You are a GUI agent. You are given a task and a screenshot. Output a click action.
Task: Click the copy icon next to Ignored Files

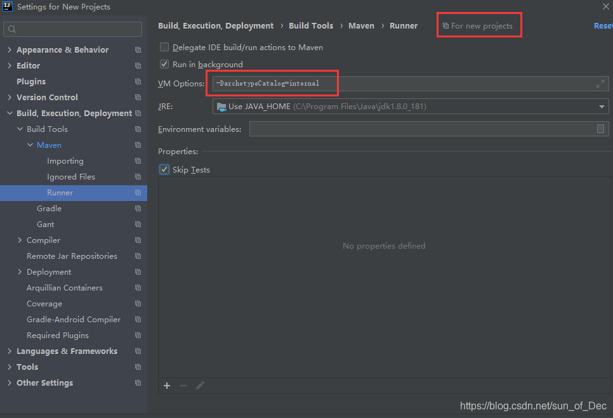click(x=138, y=176)
